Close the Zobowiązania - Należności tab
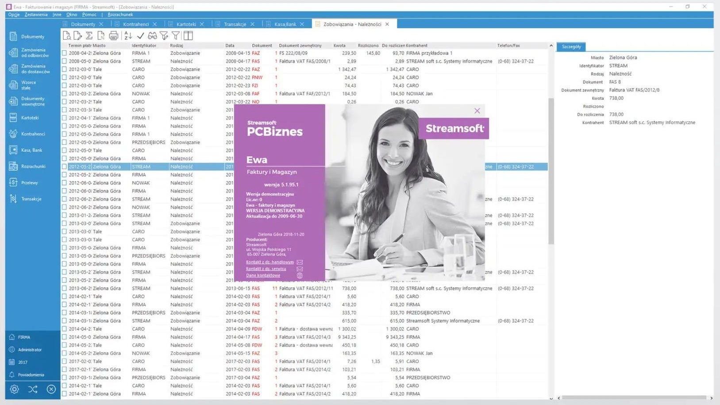Image resolution: width=720 pixels, height=405 pixels. (x=387, y=24)
